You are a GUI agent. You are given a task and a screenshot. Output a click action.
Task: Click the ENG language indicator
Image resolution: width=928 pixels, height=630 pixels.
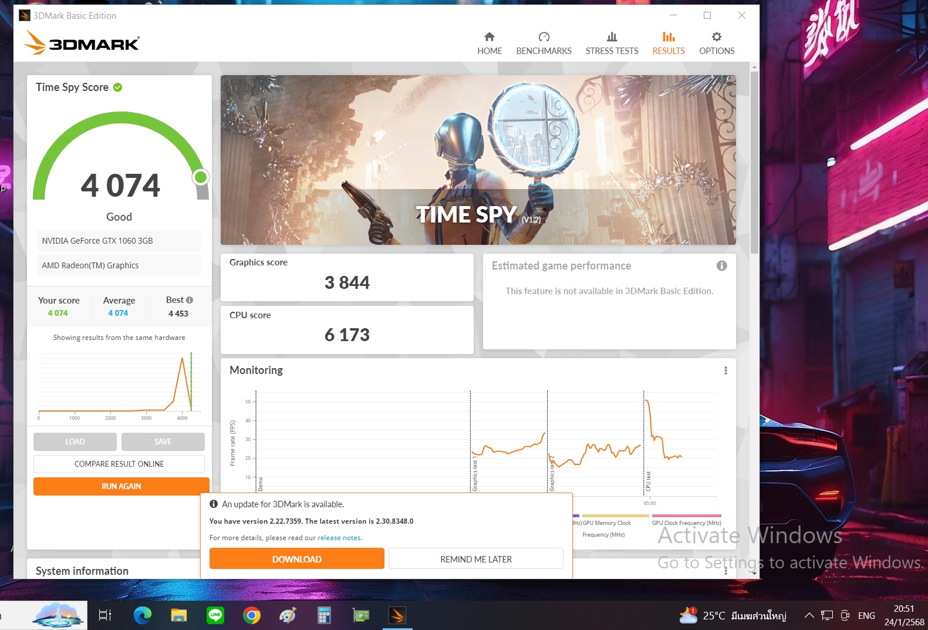click(x=866, y=615)
